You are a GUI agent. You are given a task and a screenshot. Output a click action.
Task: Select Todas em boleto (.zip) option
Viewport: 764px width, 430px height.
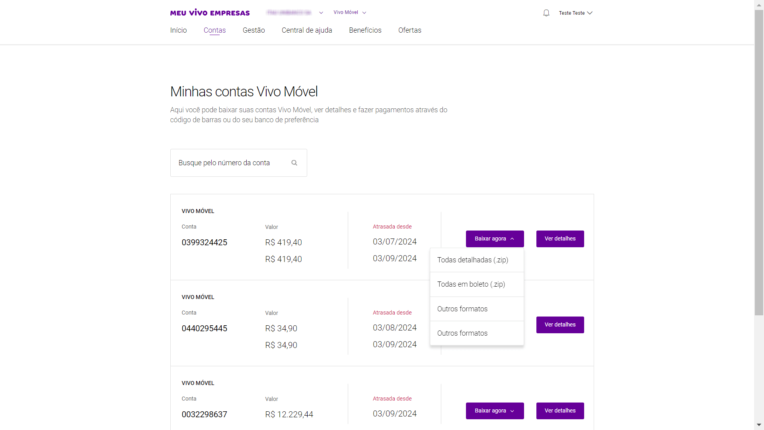click(477, 284)
